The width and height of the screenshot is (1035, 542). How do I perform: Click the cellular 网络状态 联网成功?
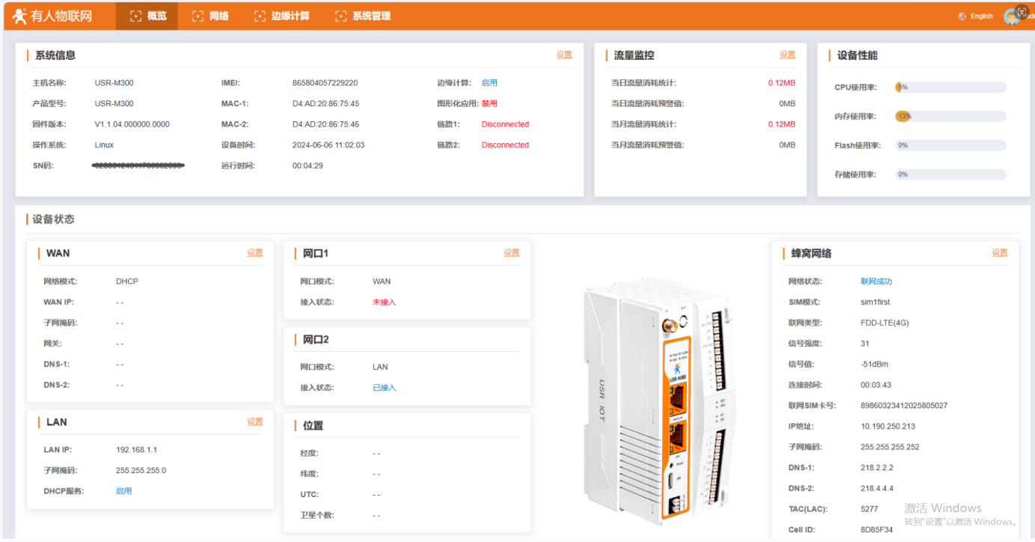[x=876, y=281]
